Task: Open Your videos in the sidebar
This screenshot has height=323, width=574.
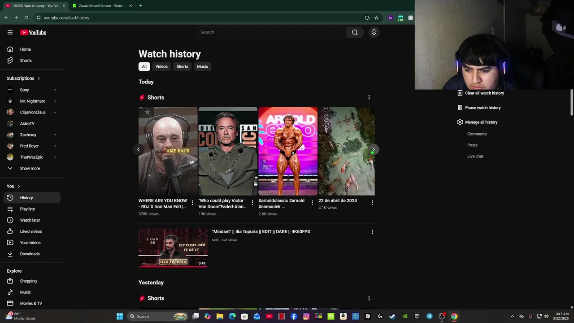Action: tap(30, 243)
